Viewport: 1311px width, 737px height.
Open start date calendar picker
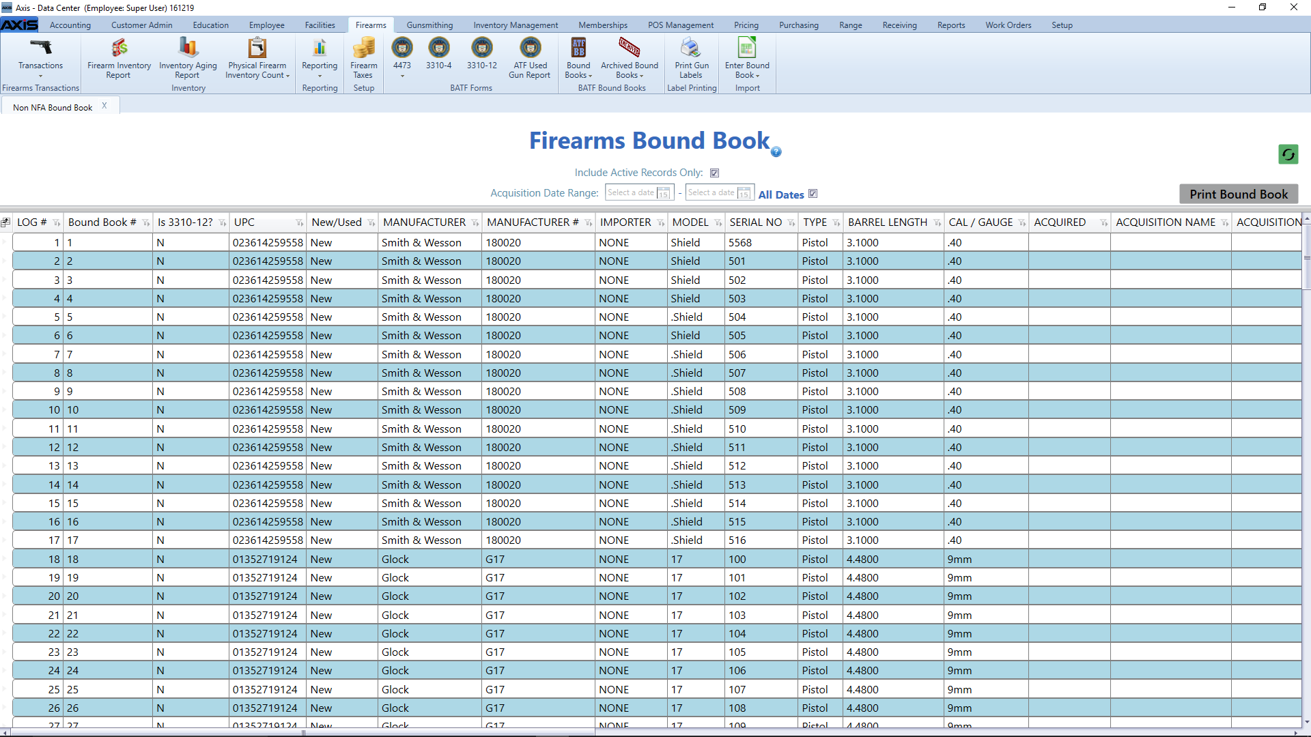coord(664,193)
